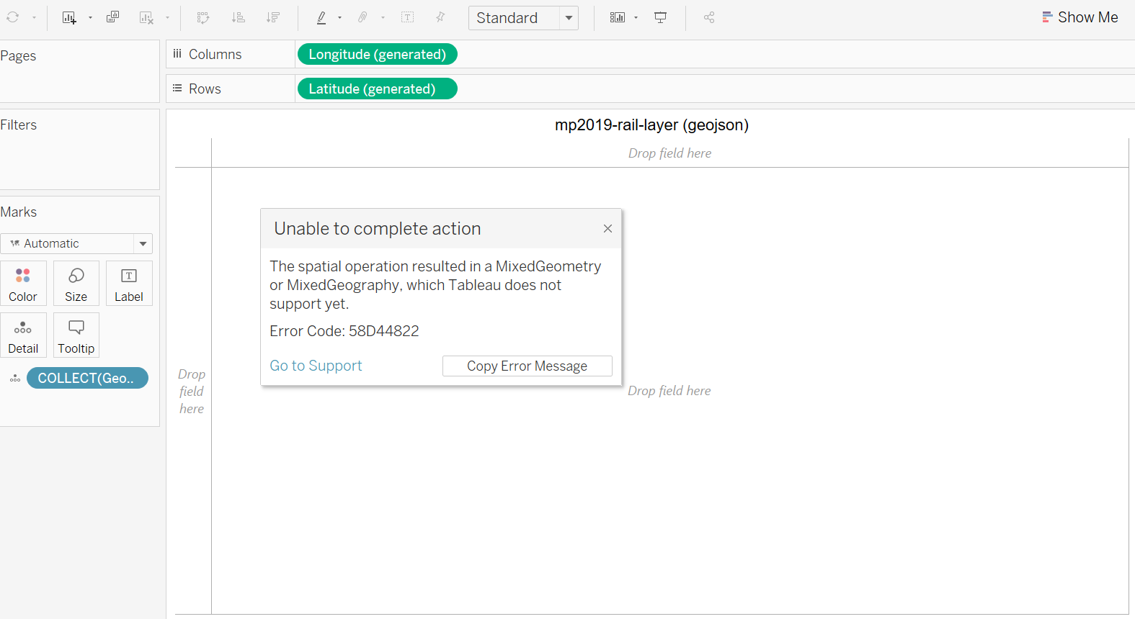This screenshot has height=619, width=1135.
Task: Click the Go to Support link
Action: click(x=316, y=366)
